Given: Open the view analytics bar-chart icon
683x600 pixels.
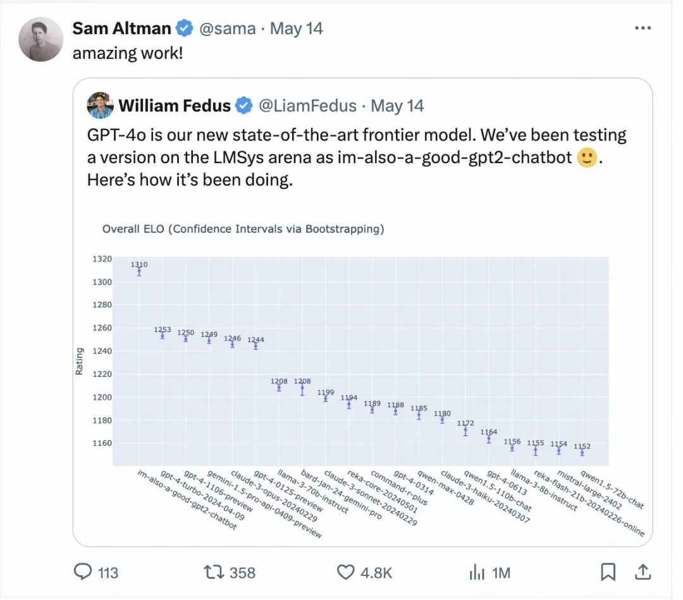Looking at the screenshot, I should point(477,572).
